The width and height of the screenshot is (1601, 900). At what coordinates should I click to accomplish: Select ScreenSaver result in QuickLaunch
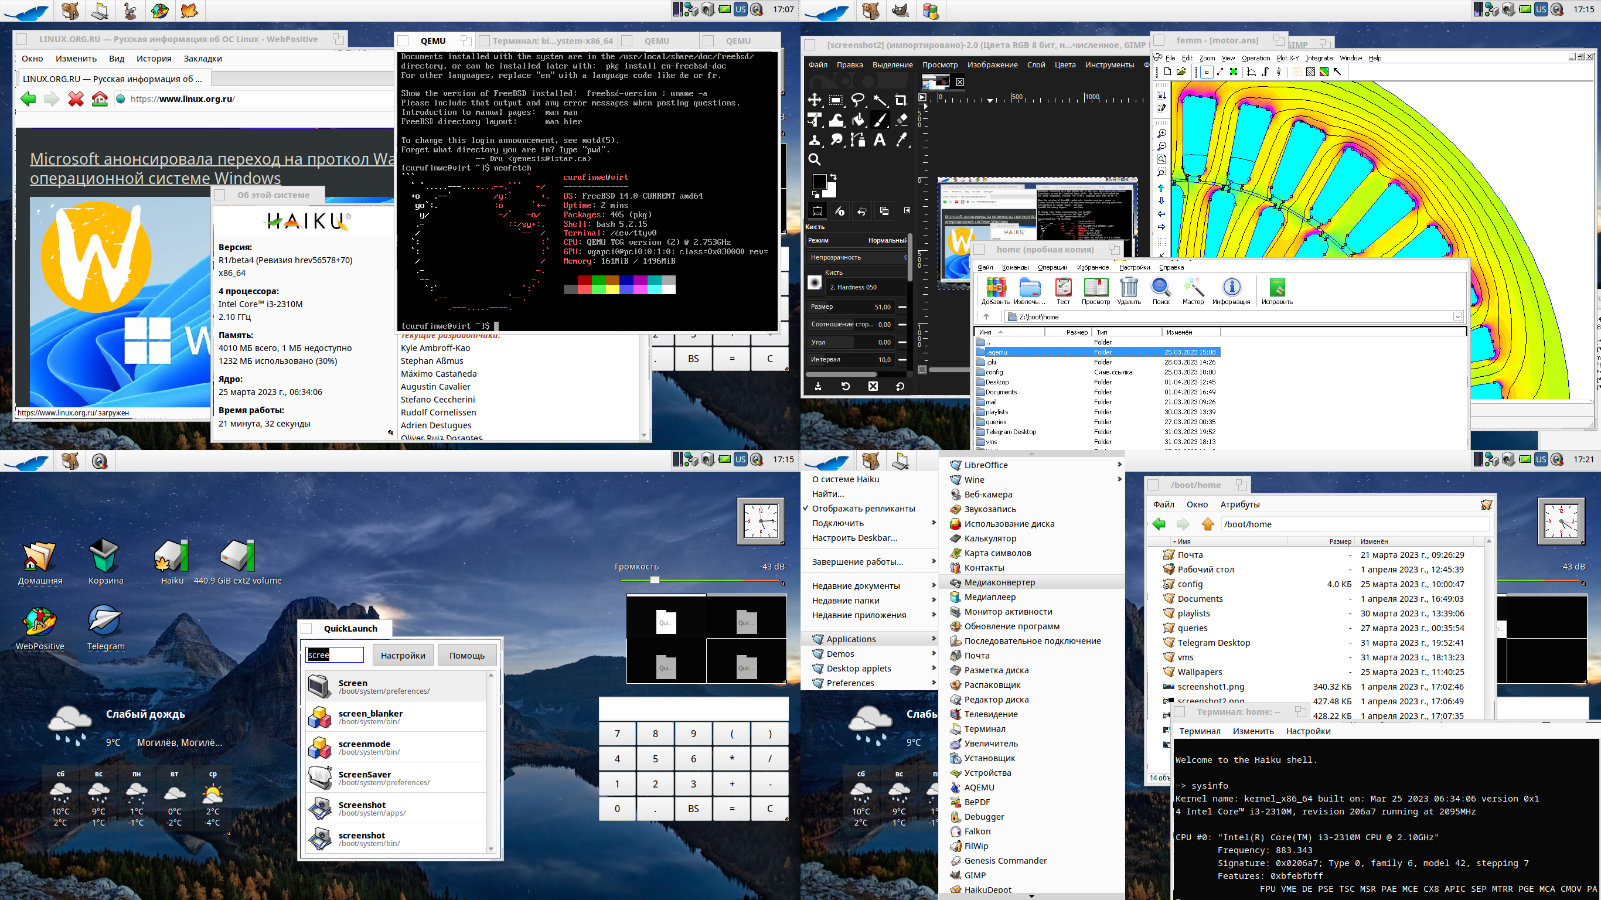[x=396, y=778]
